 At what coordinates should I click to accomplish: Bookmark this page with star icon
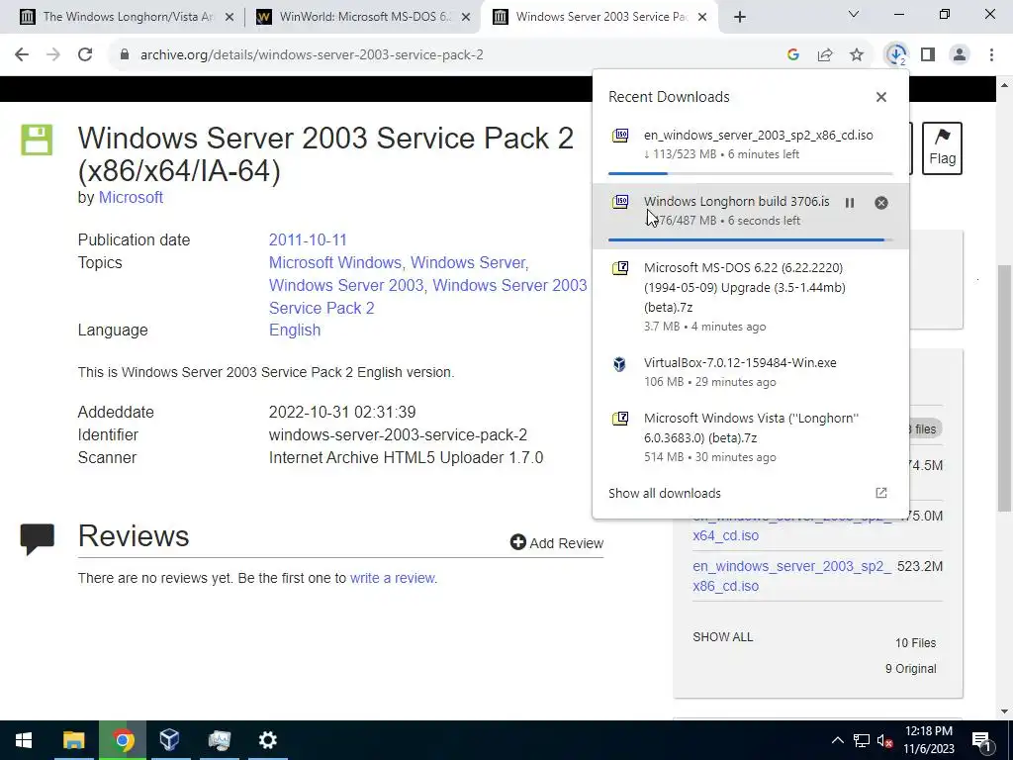pos(857,55)
